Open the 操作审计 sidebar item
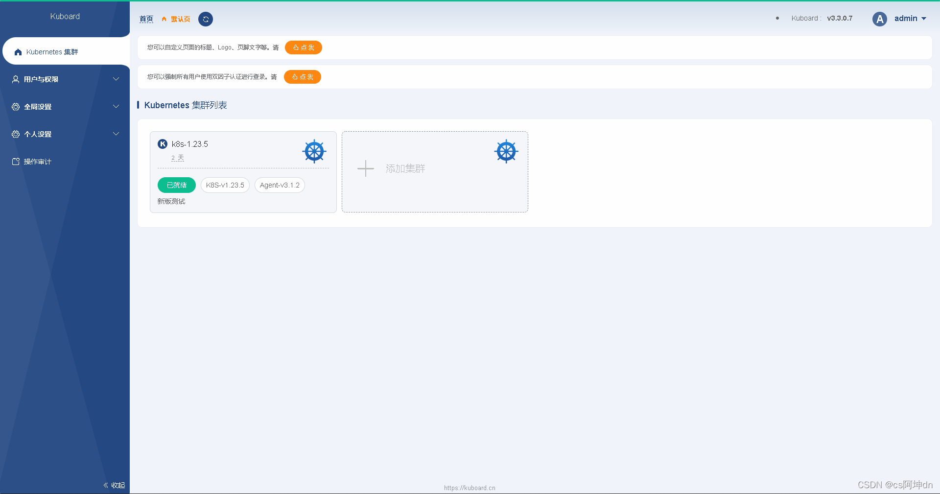The height and width of the screenshot is (494, 940). click(x=65, y=162)
